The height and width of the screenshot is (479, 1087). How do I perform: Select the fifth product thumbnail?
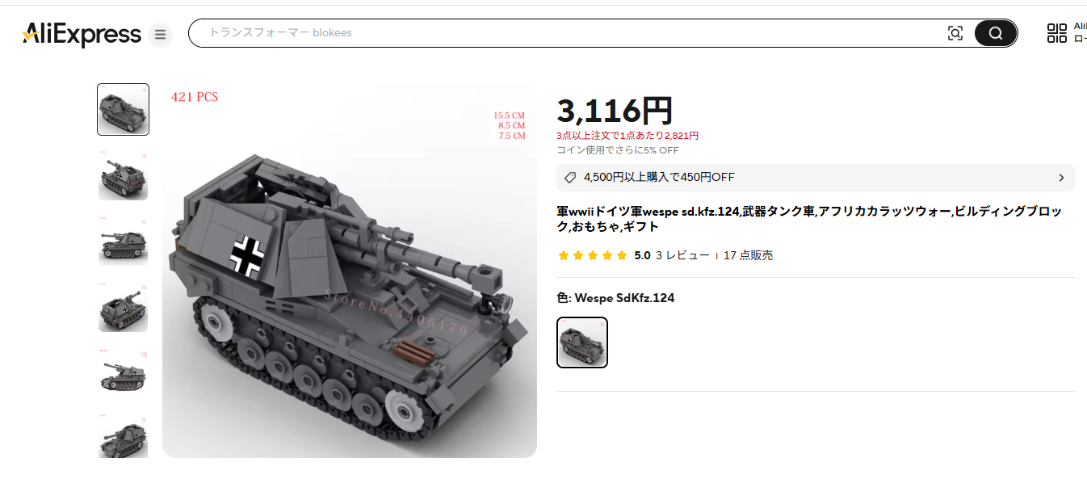pyautogui.click(x=124, y=372)
